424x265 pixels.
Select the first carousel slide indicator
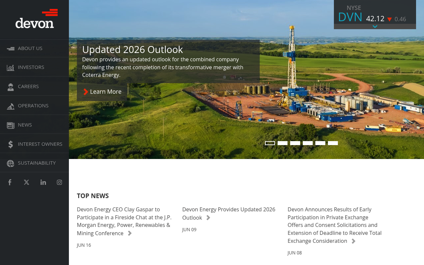(x=270, y=143)
